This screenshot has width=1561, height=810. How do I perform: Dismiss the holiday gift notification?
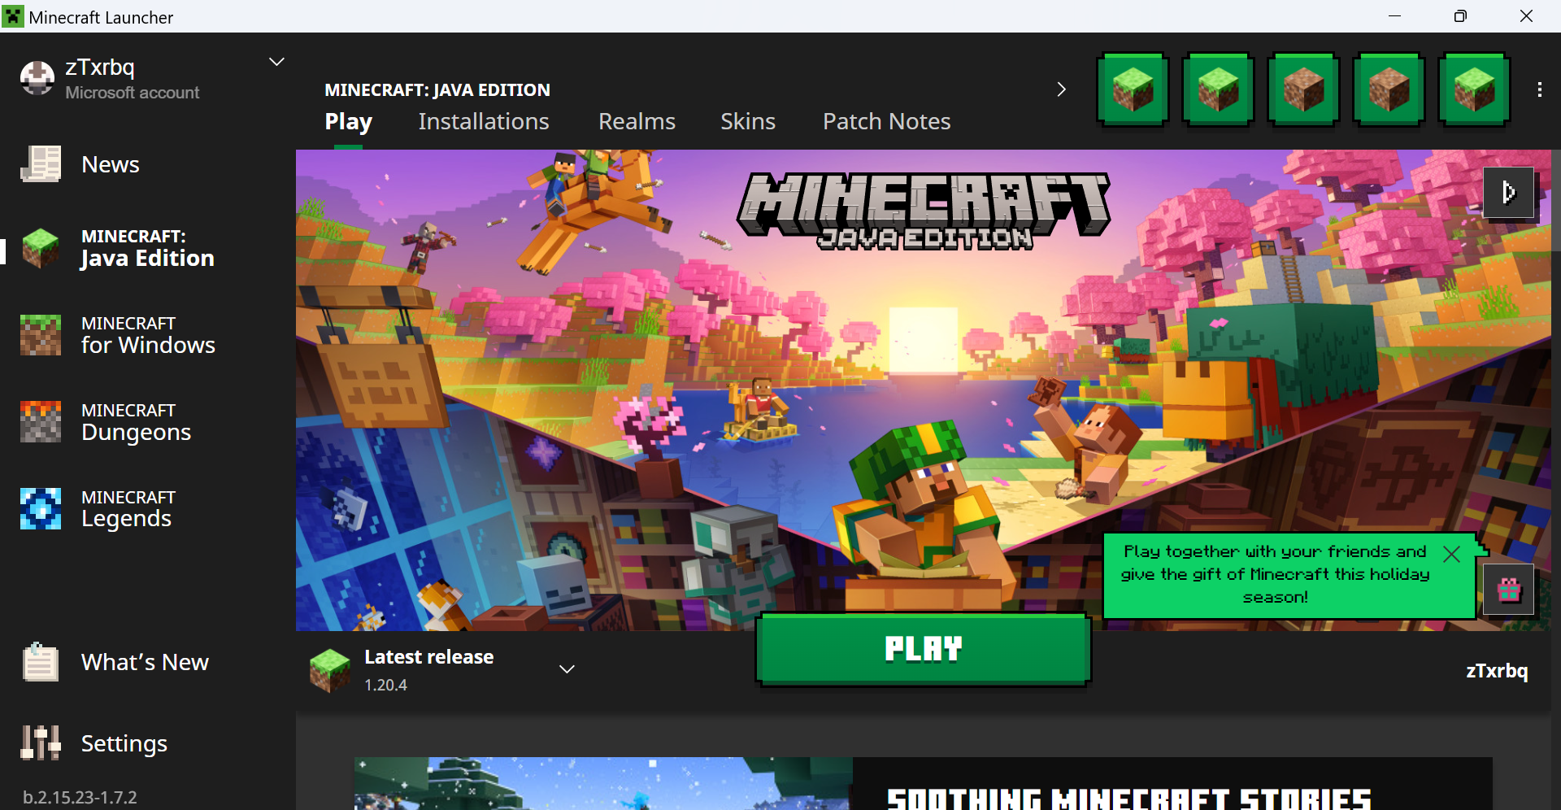(1451, 554)
